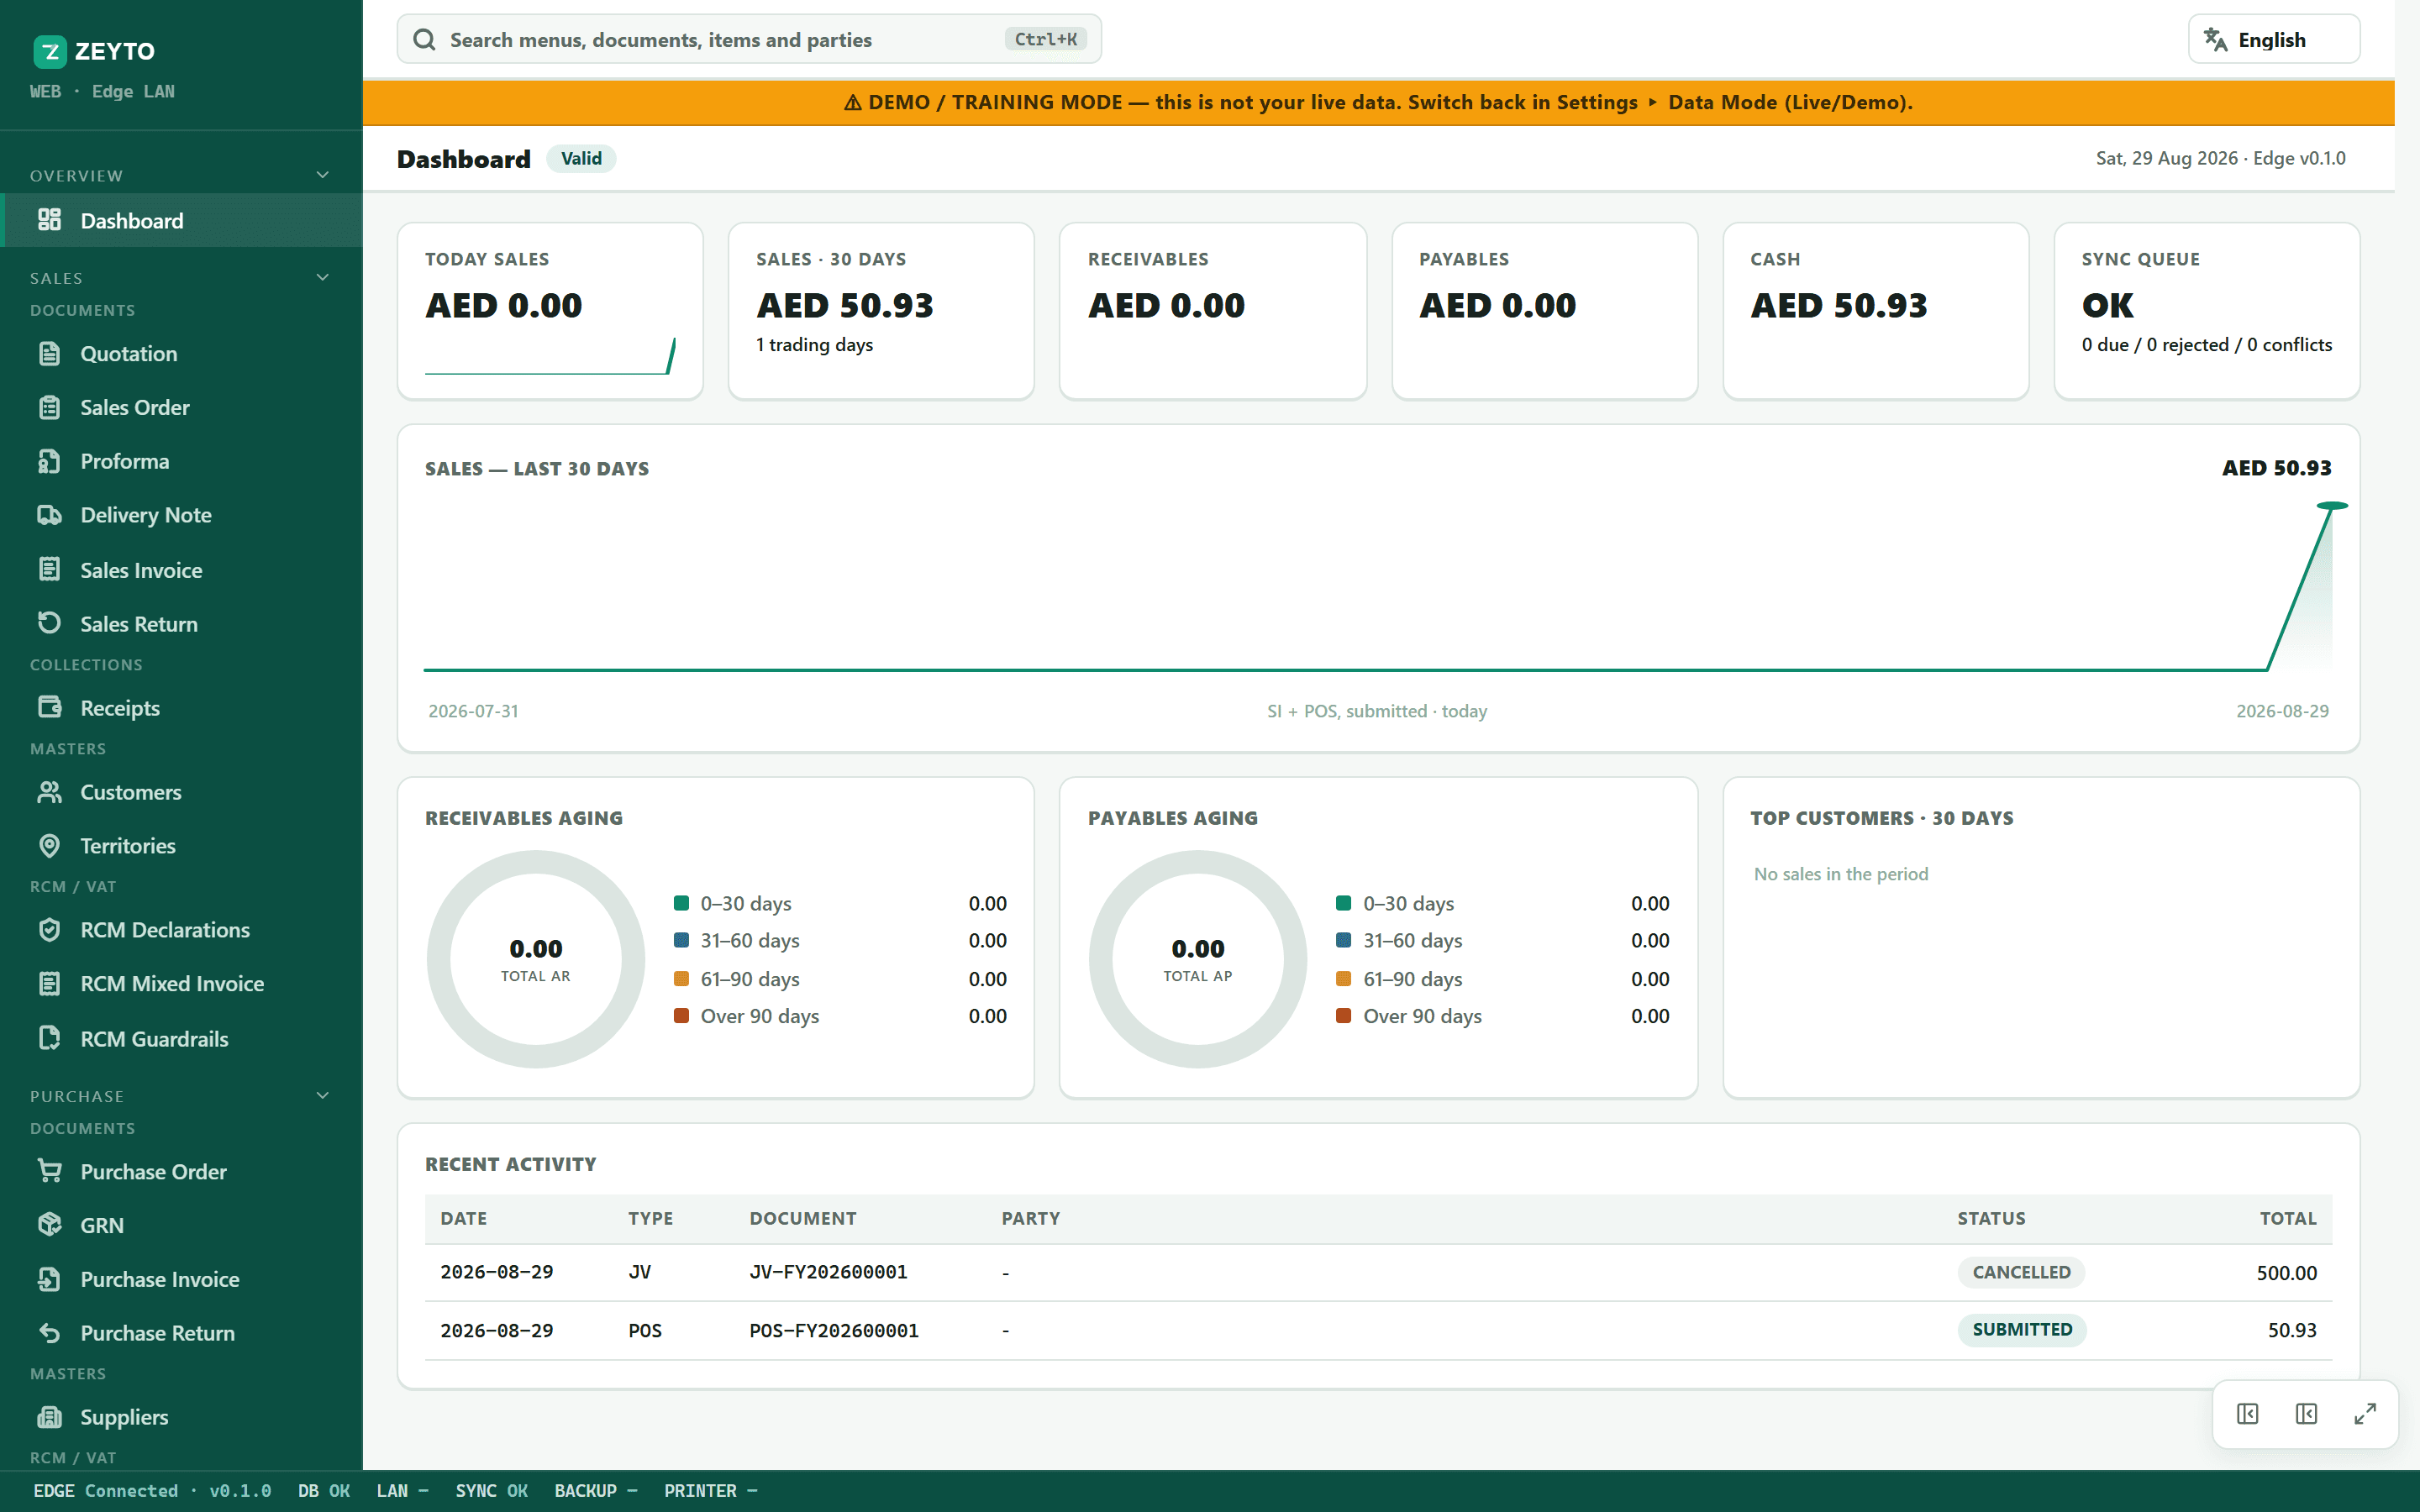This screenshot has width=2420, height=1512.
Task: Open Delivery Note truck icon
Action: point(49,515)
